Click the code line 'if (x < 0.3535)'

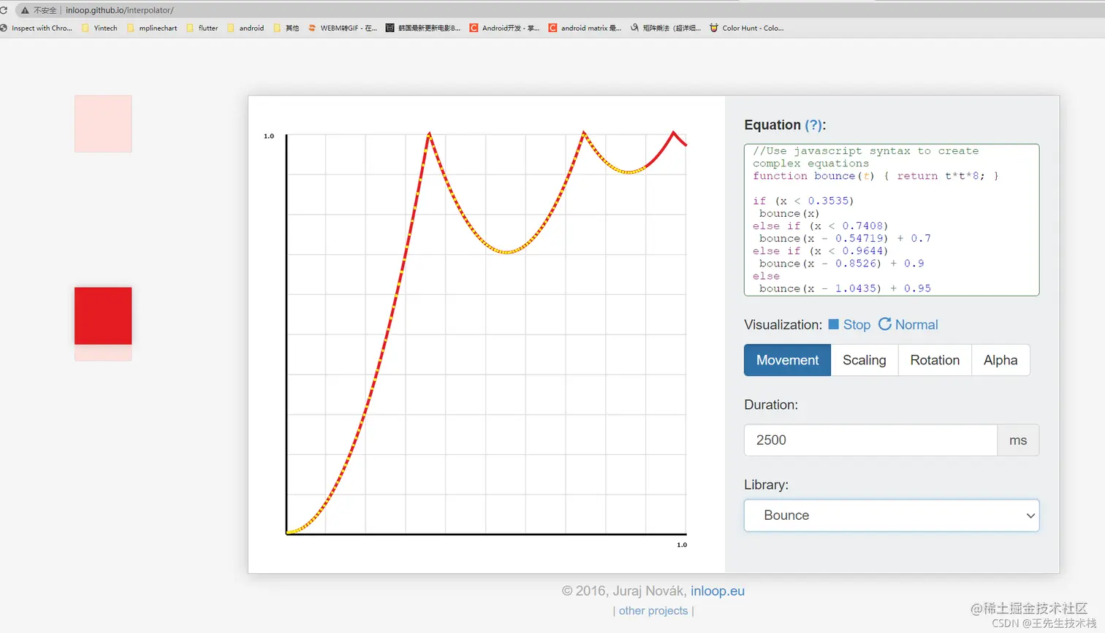point(803,201)
